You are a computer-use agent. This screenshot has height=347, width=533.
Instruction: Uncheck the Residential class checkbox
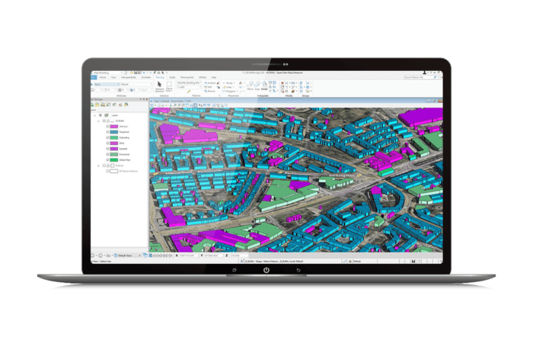pos(107,131)
